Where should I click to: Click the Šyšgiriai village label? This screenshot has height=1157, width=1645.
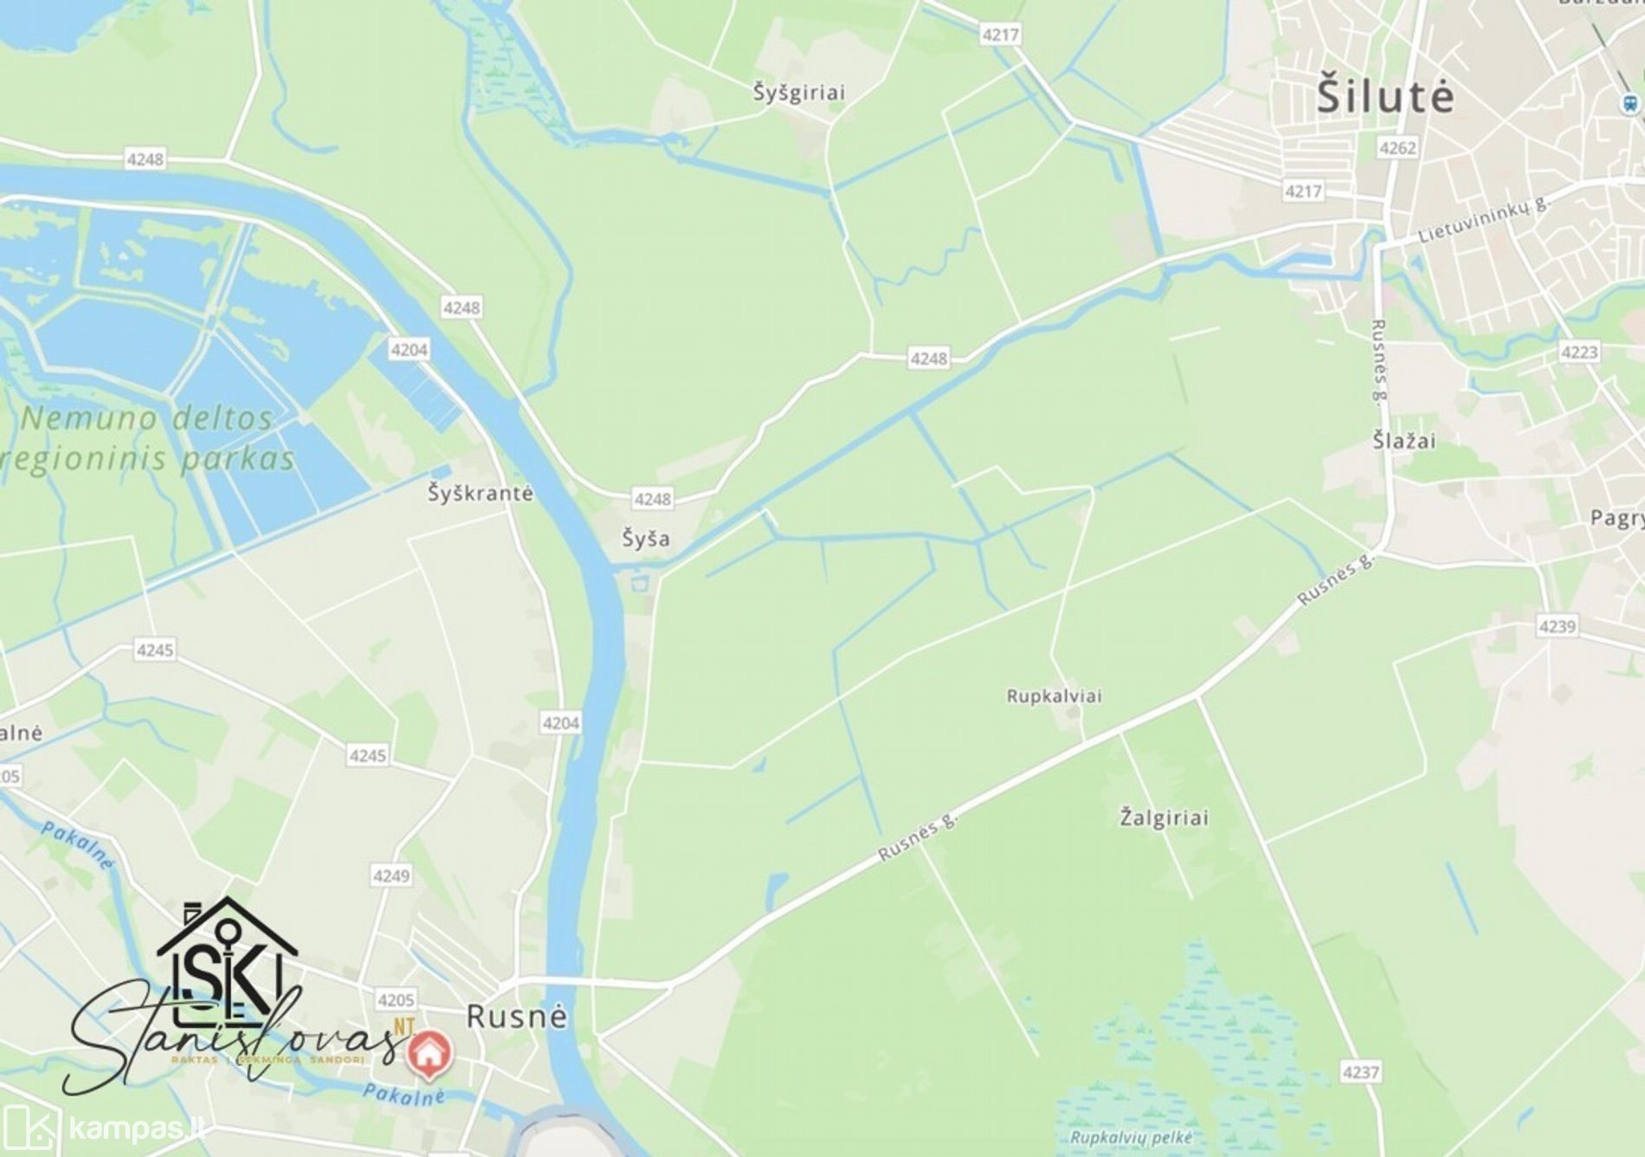(x=798, y=93)
